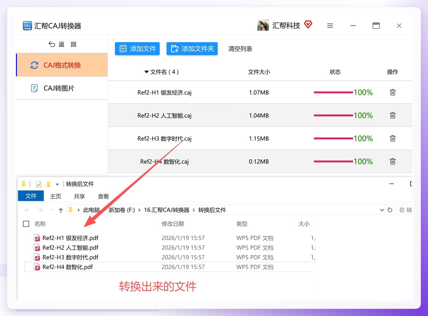Click Explorer quick access properties checkmark icon
This screenshot has height=316, width=428.
[x=39, y=184]
